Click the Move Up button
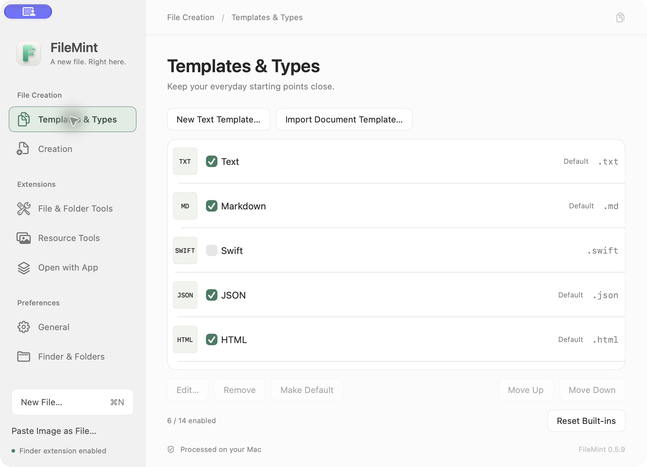Image resolution: width=647 pixels, height=467 pixels. 526,390
